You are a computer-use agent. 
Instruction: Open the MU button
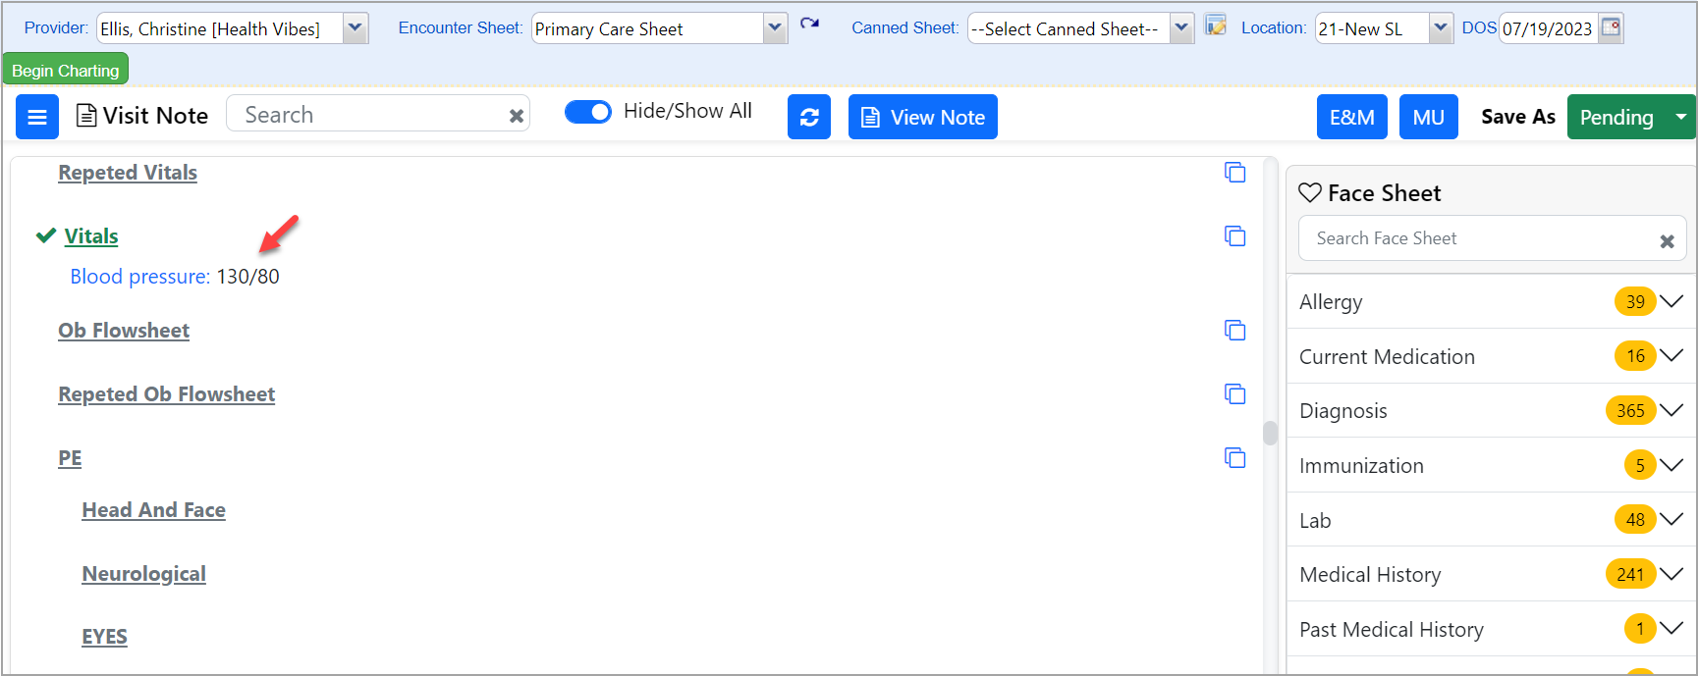(1429, 117)
